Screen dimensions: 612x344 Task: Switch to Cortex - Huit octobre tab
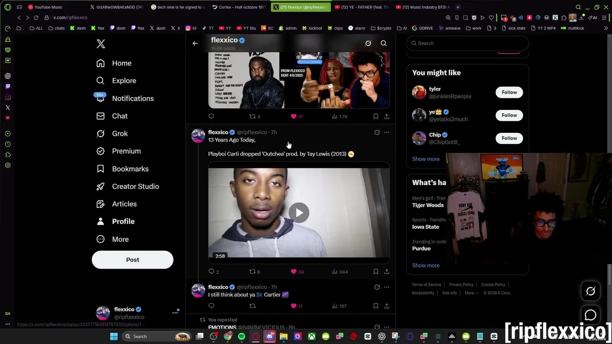[x=241, y=7]
